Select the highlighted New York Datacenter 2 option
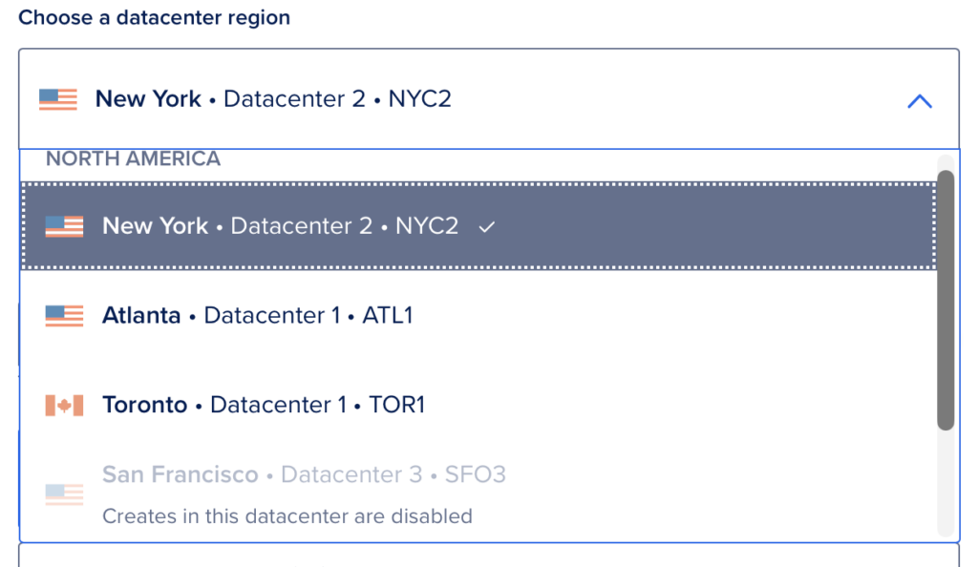This screenshot has height=567, width=978. point(281,226)
